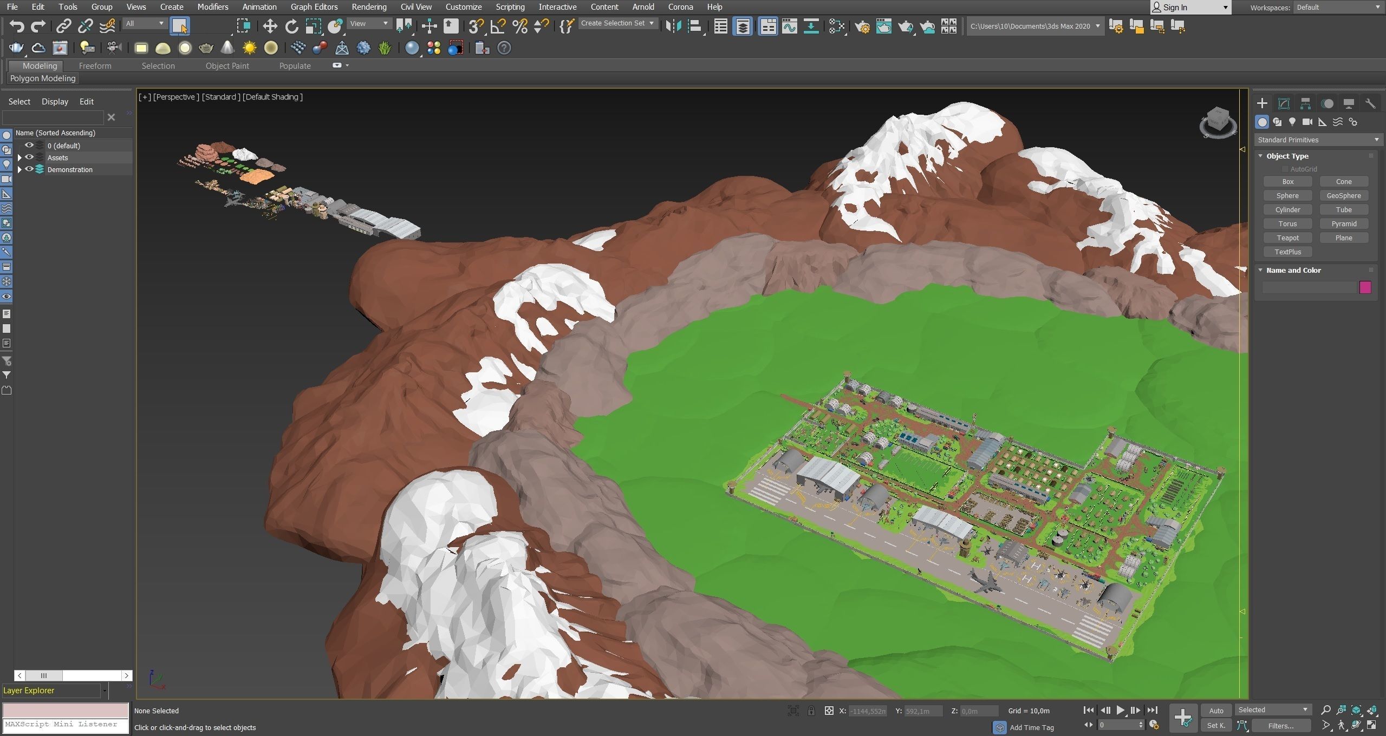1386x736 pixels.
Task: Toggle visibility of the Demonstration layer
Action: click(29, 169)
